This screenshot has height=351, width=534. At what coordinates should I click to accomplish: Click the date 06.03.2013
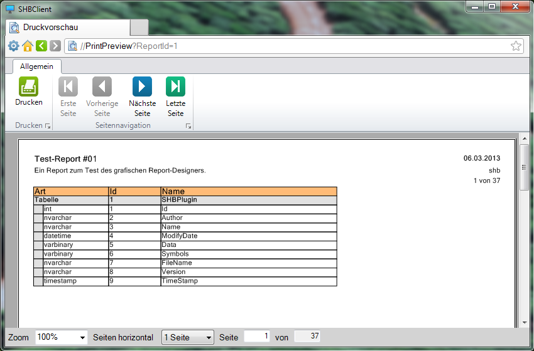[x=482, y=158]
